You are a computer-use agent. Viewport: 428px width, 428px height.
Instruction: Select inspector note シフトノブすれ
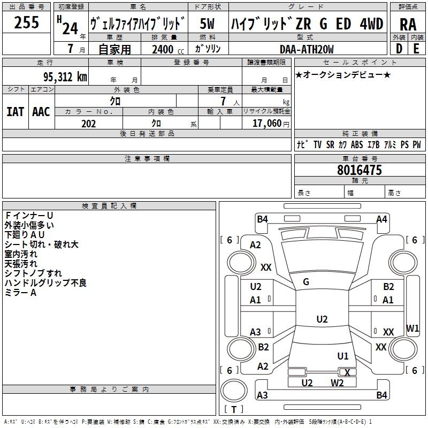pos(33,273)
